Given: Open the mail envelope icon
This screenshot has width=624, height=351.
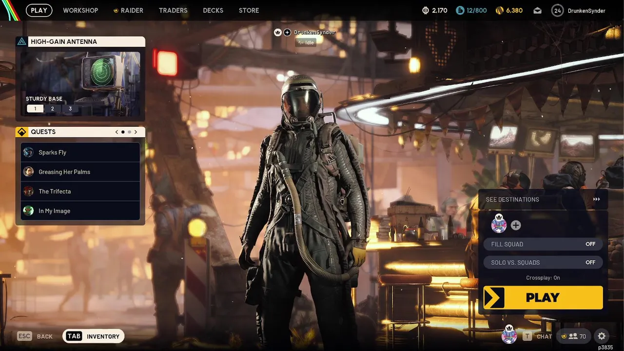Looking at the screenshot, I should 537,10.
